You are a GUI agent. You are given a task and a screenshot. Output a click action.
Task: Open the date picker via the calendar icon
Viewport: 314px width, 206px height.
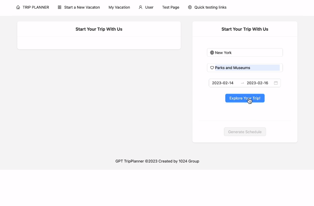276,83
